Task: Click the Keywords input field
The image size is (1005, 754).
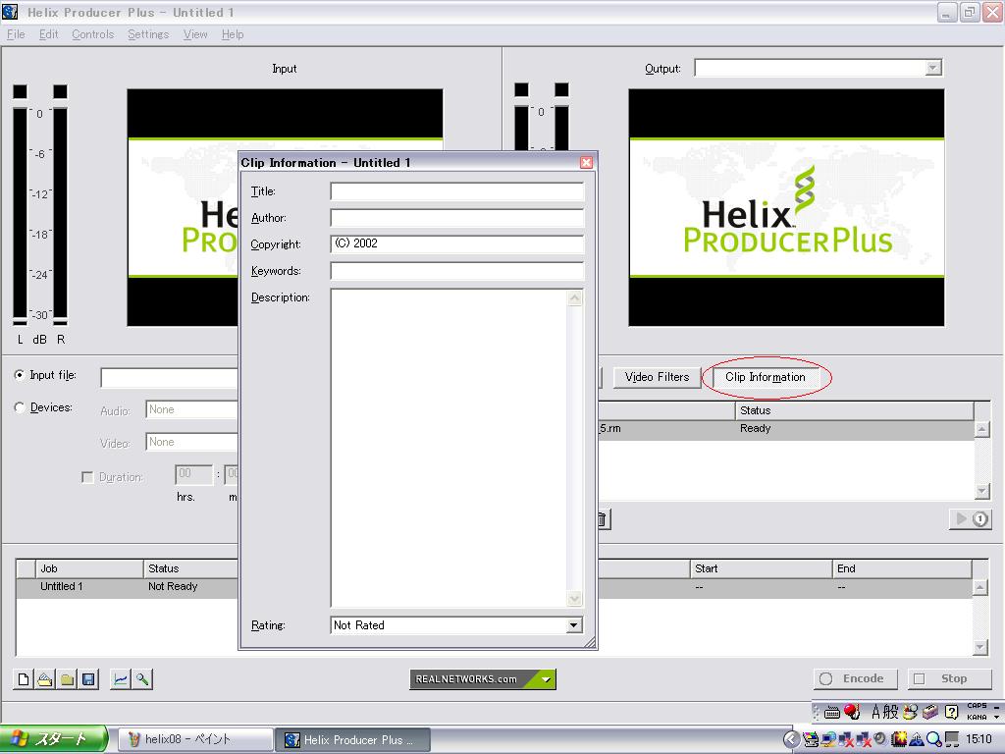Action: pos(457,271)
